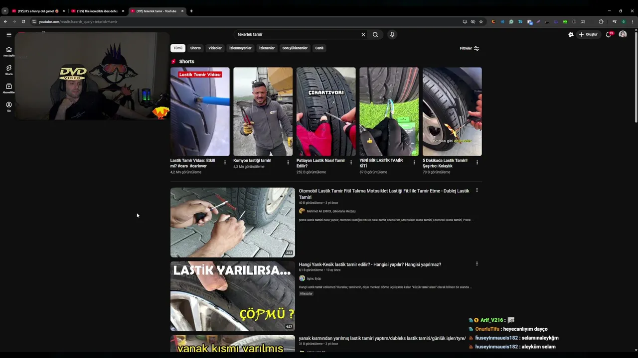Select the Tümü filter chip

178,48
